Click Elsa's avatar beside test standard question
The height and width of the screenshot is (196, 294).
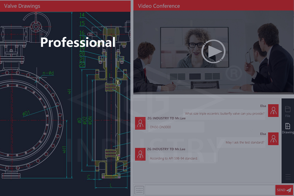pos(273,139)
